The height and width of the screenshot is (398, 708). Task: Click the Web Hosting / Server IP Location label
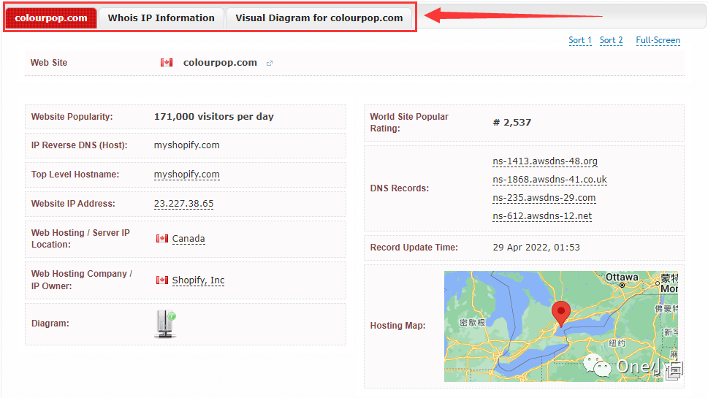point(80,239)
